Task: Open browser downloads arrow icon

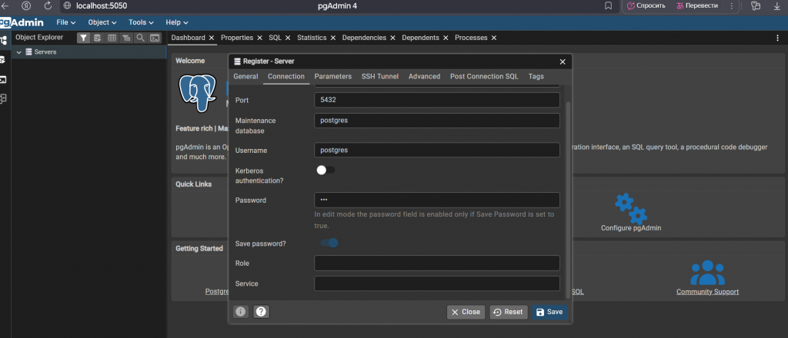Action: coord(776,6)
